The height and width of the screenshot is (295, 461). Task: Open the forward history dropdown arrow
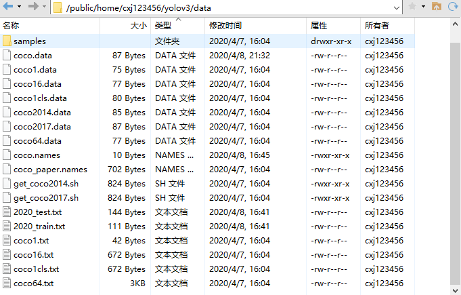pos(45,6)
